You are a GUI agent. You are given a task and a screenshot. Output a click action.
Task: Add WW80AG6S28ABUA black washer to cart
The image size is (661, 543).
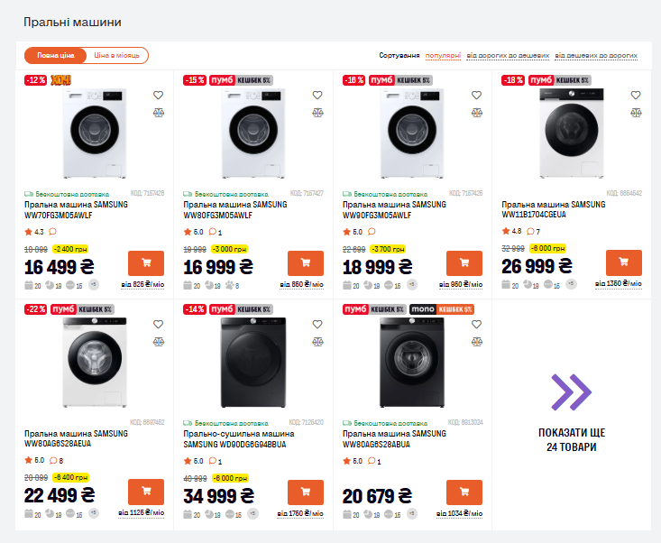click(x=464, y=492)
